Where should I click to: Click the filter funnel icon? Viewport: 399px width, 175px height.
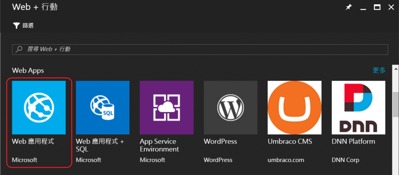[16, 26]
